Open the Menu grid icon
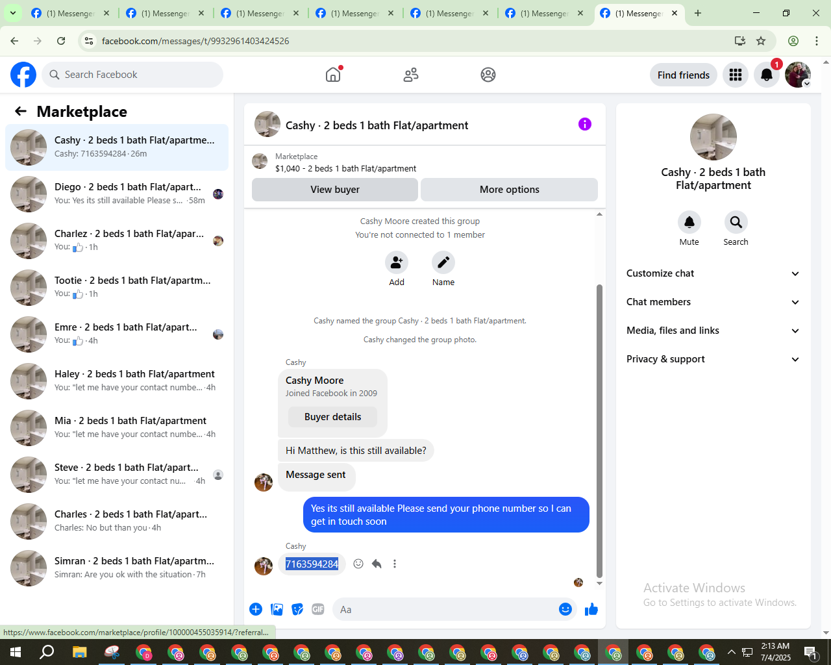Viewport: 831px width, 665px height. point(736,75)
